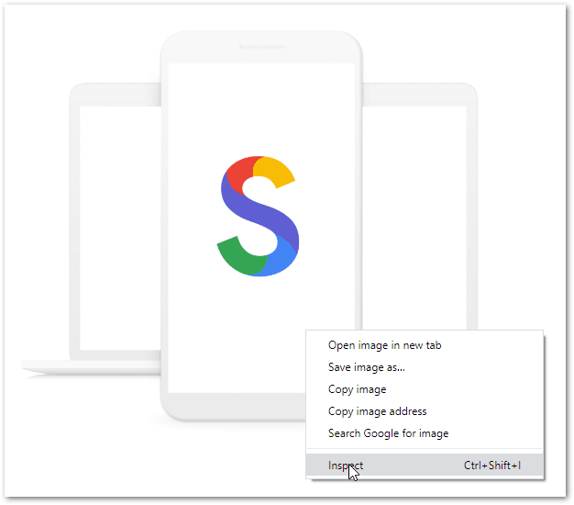Click the red segment of S logo
Screen dimensions: 574x505
click(237, 174)
